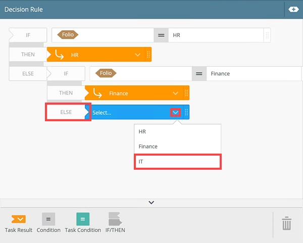Toggle the Select... dropdown chevron
Image resolution: width=303 pixels, height=243 pixels.
(x=175, y=113)
